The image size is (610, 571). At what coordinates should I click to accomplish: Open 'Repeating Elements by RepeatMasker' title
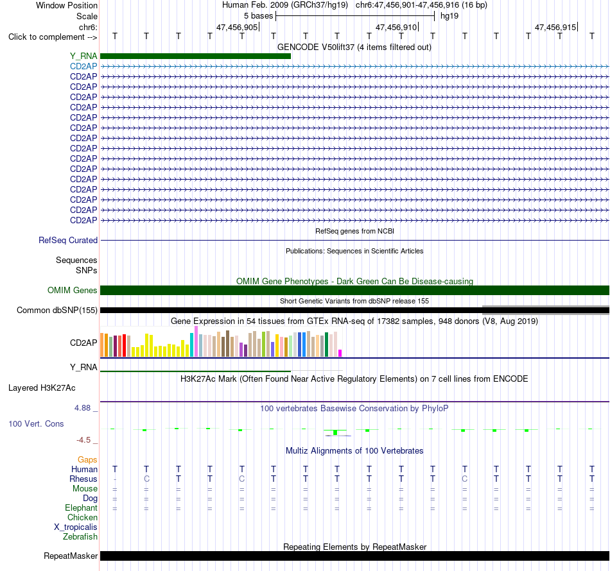[354, 547]
